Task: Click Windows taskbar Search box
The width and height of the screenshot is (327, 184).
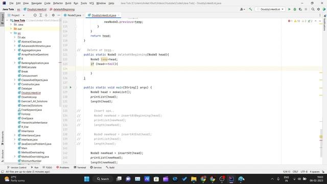Action: (103, 179)
